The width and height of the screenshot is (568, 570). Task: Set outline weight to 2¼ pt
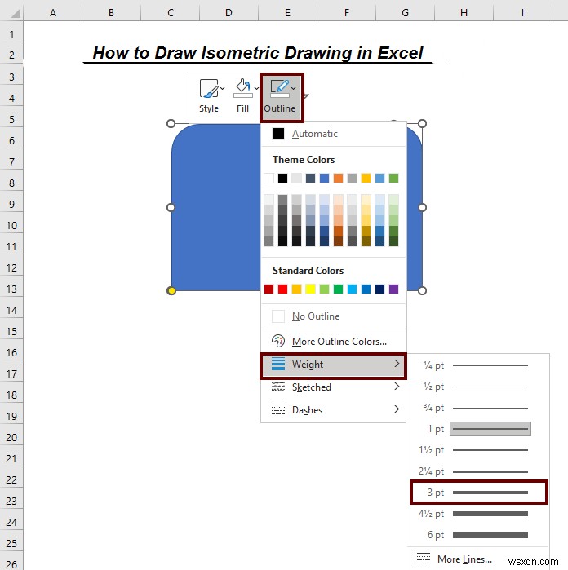coord(477,471)
